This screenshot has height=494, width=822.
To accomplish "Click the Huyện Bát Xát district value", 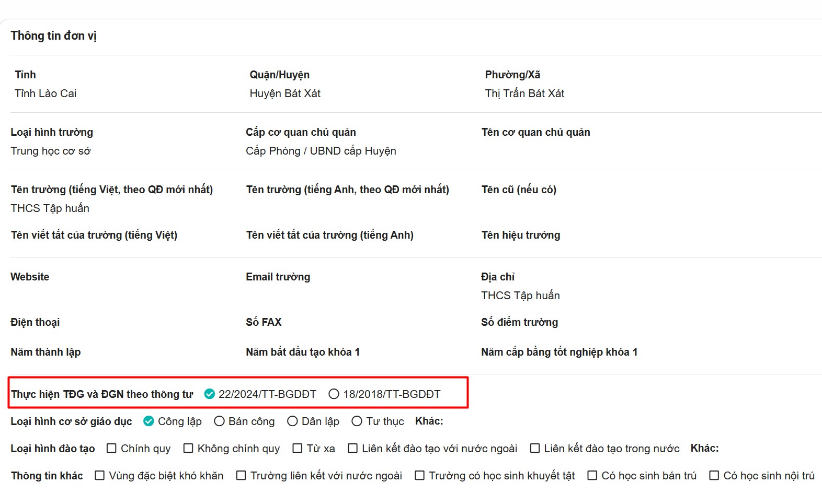I will (x=285, y=93).
